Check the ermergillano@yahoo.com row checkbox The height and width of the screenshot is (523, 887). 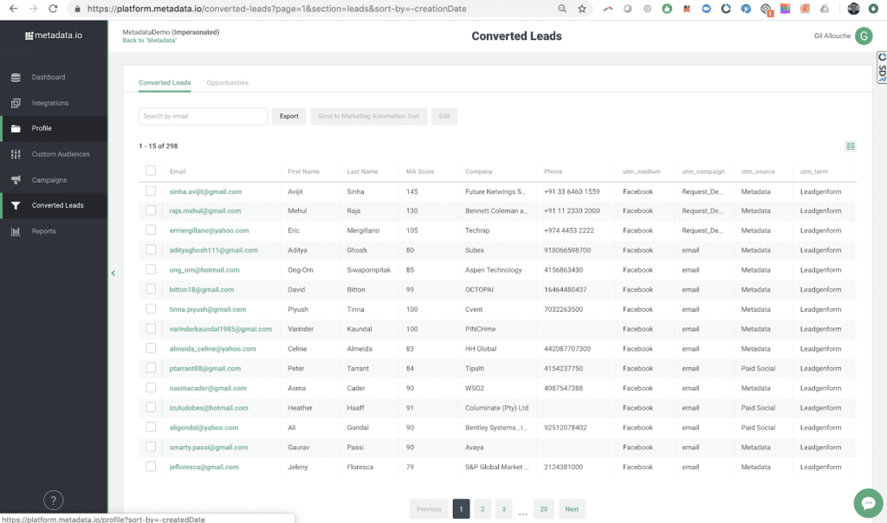pyautogui.click(x=151, y=230)
